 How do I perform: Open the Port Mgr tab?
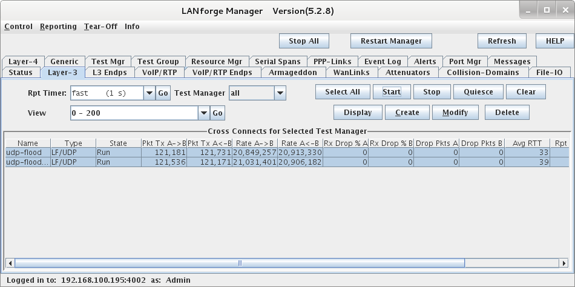[x=465, y=61]
